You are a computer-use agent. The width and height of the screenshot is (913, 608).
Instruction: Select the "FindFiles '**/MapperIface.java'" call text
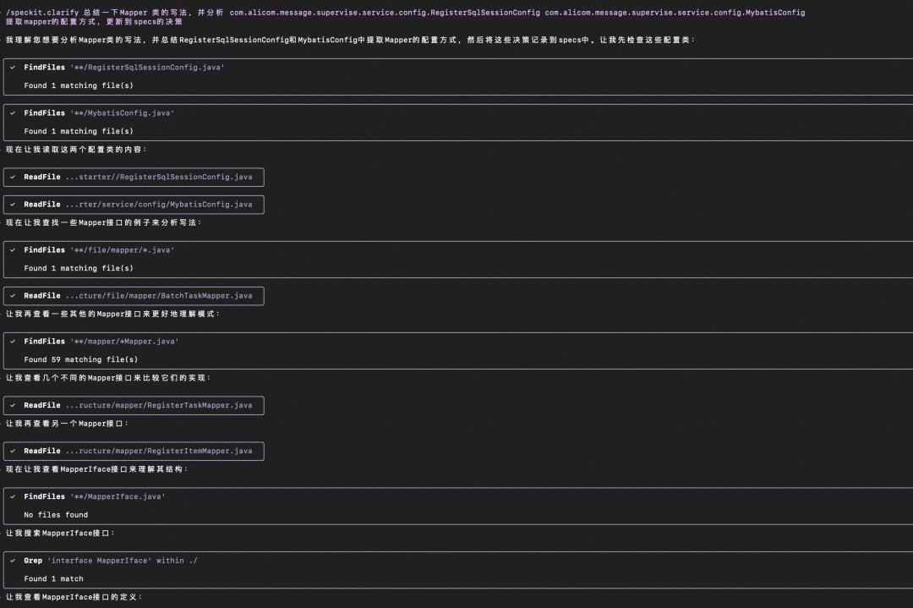95,496
